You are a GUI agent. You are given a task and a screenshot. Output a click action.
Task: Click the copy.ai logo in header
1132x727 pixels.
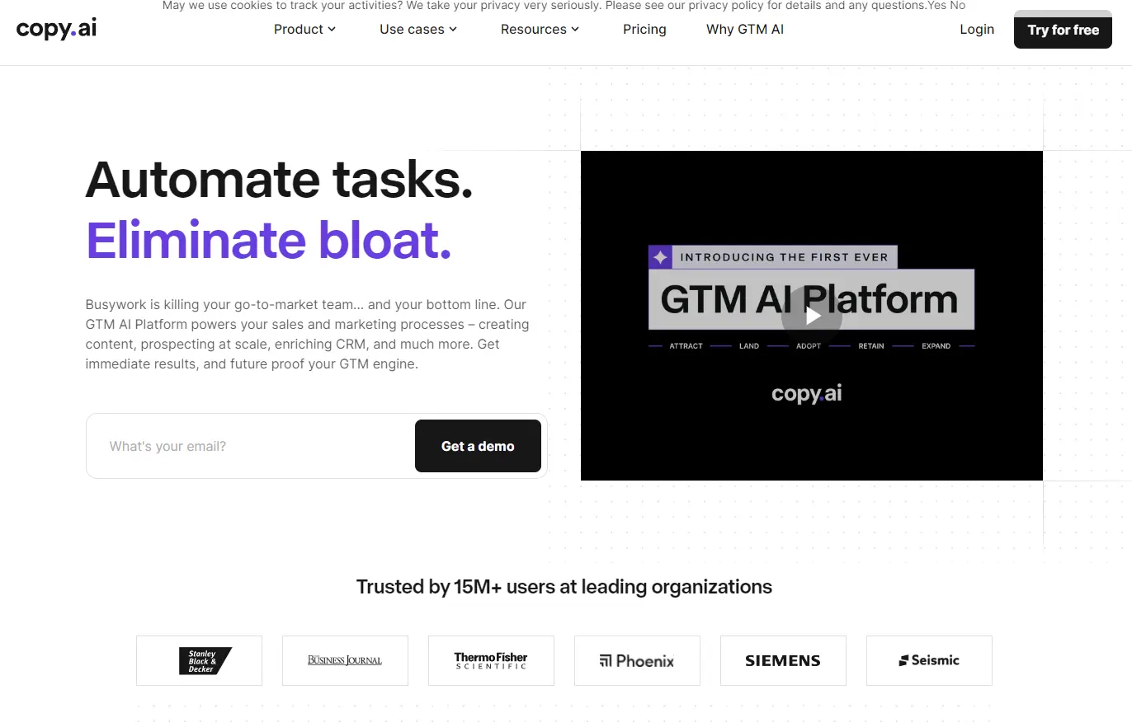click(x=56, y=29)
